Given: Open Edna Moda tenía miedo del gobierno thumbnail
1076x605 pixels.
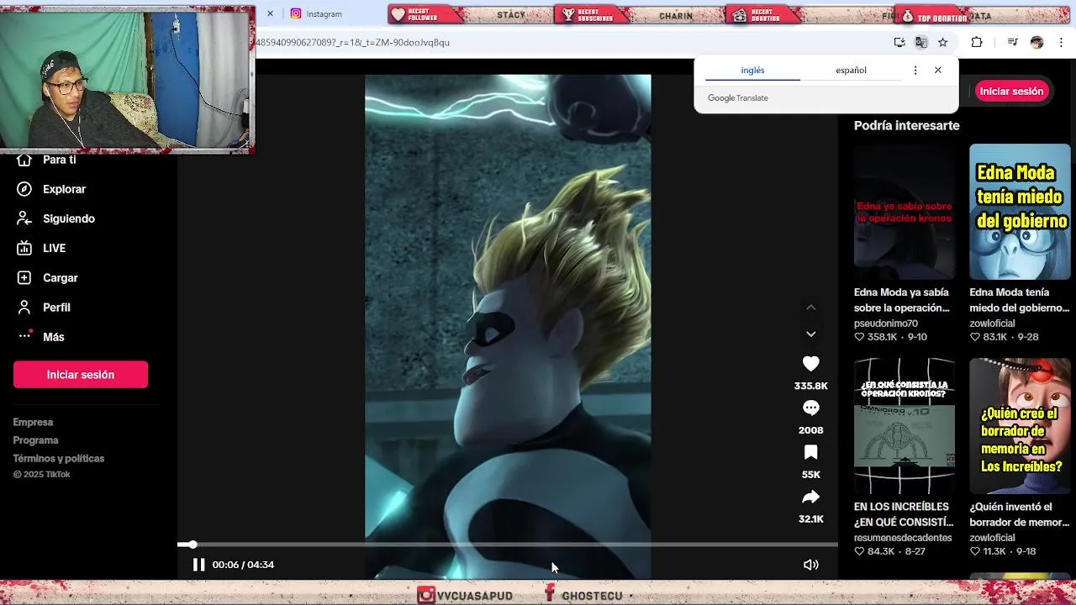Looking at the screenshot, I should 1020,212.
